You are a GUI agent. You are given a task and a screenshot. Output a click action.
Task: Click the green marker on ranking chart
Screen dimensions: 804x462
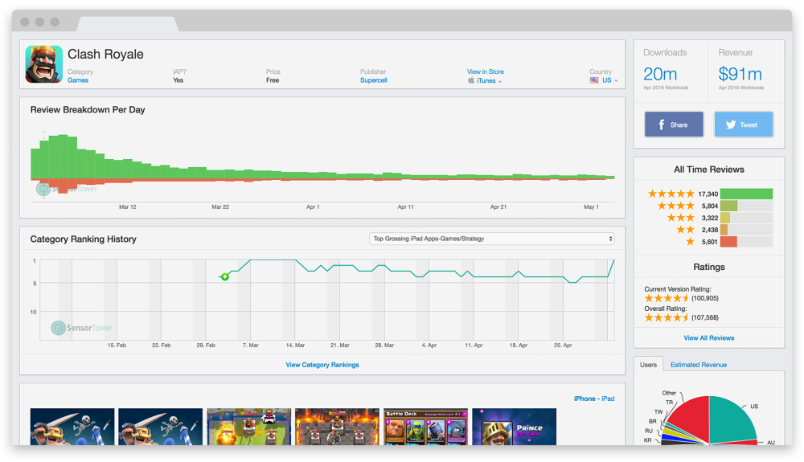pyautogui.click(x=225, y=276)
